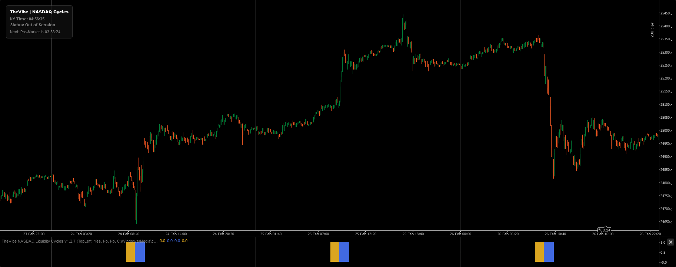Click the 23 Feb 22:00 time label
This screenshot has width=676, height=267.
[x=34, y=234]
